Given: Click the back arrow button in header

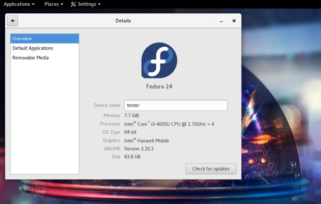Looking at the screenshot, I should (x=12, y=21).
